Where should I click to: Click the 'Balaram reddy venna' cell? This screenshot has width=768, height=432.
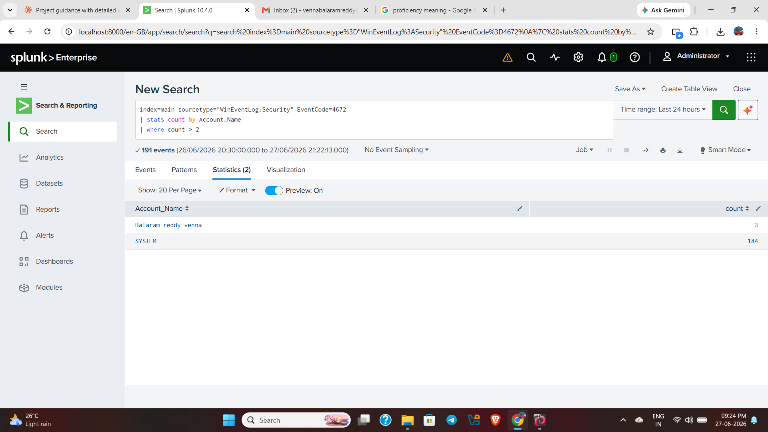coord(168,225)
